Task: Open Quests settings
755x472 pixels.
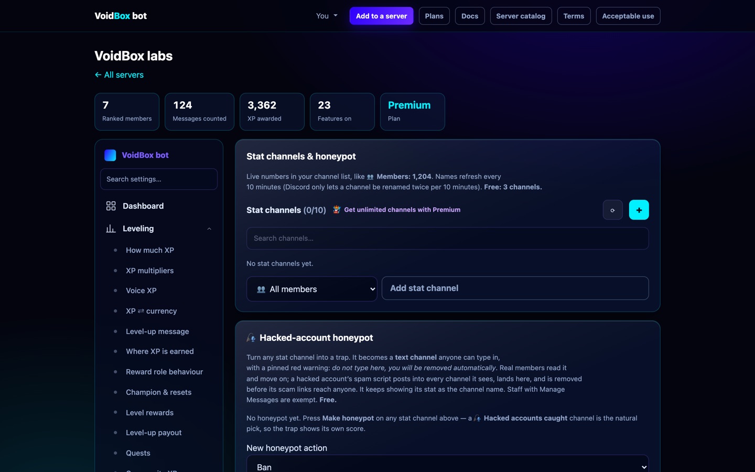Action: click(x=138, y=453)
